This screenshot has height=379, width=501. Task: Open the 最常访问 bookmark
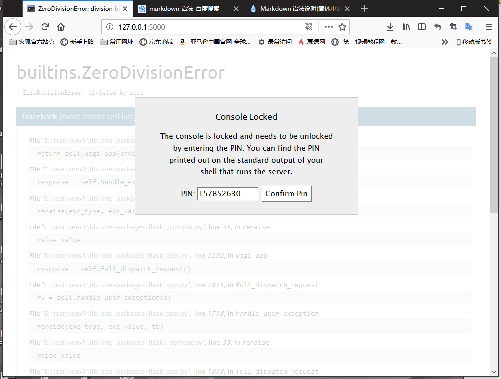pyautogui.click(x=275, y=42)
